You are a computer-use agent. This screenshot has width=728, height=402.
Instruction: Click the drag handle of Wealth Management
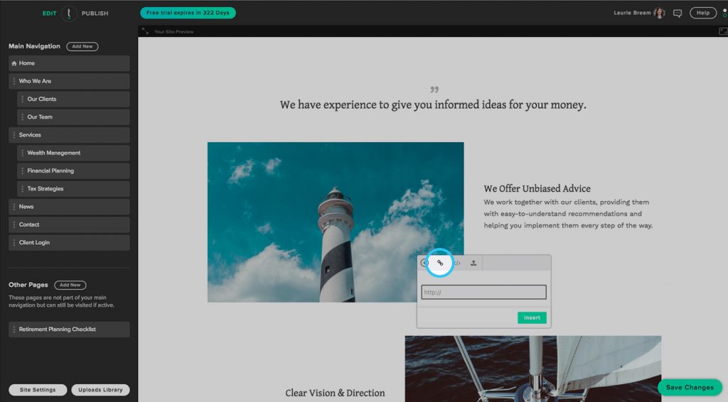22,153
